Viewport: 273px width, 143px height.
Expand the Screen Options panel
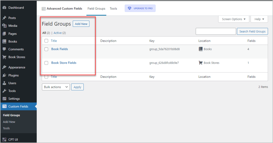(x=234, y=19)
